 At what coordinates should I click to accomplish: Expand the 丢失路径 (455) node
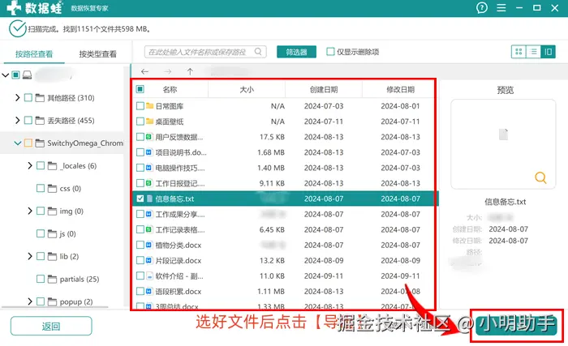tap(17, 121)
